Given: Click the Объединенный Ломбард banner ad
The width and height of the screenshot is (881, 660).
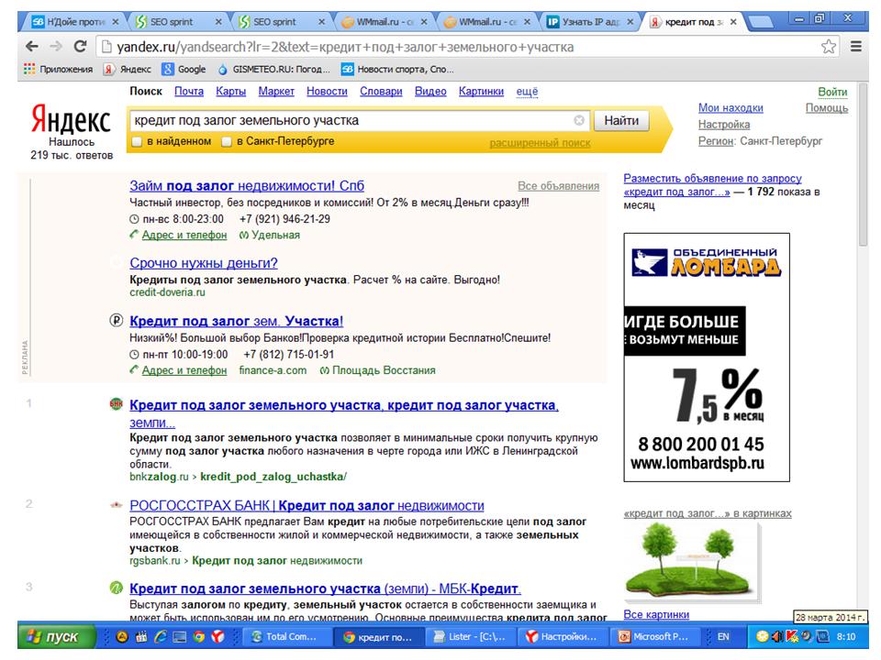Looking at the screenshot, I should pos(707,357).
